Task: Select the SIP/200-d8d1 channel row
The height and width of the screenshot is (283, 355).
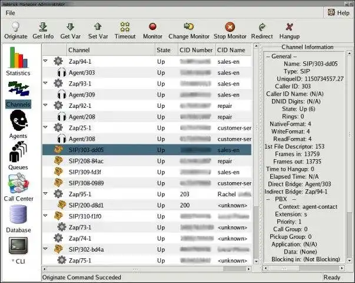Action: [147, 205]
